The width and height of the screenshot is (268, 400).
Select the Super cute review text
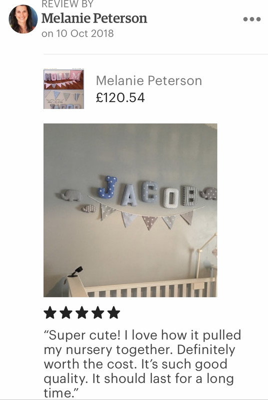[x=142, y=364]
